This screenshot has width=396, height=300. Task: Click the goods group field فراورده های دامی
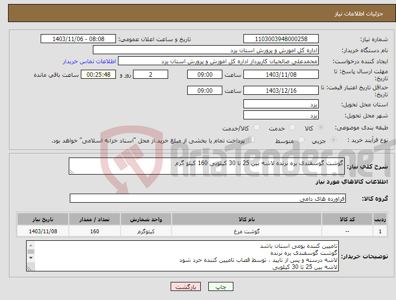click(208, 199)
